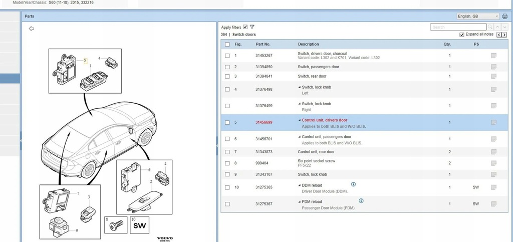Viewport: 513px width, 242px height.
Task: Open note icon for part 31456701
Action: (493, 139)
